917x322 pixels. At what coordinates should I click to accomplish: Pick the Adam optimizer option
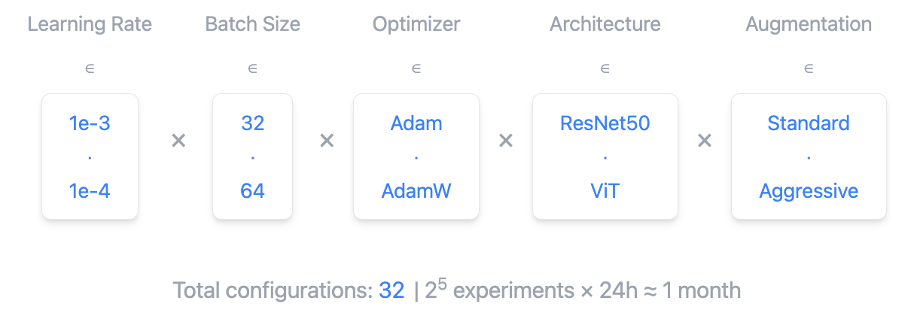(x=416, y=123)
